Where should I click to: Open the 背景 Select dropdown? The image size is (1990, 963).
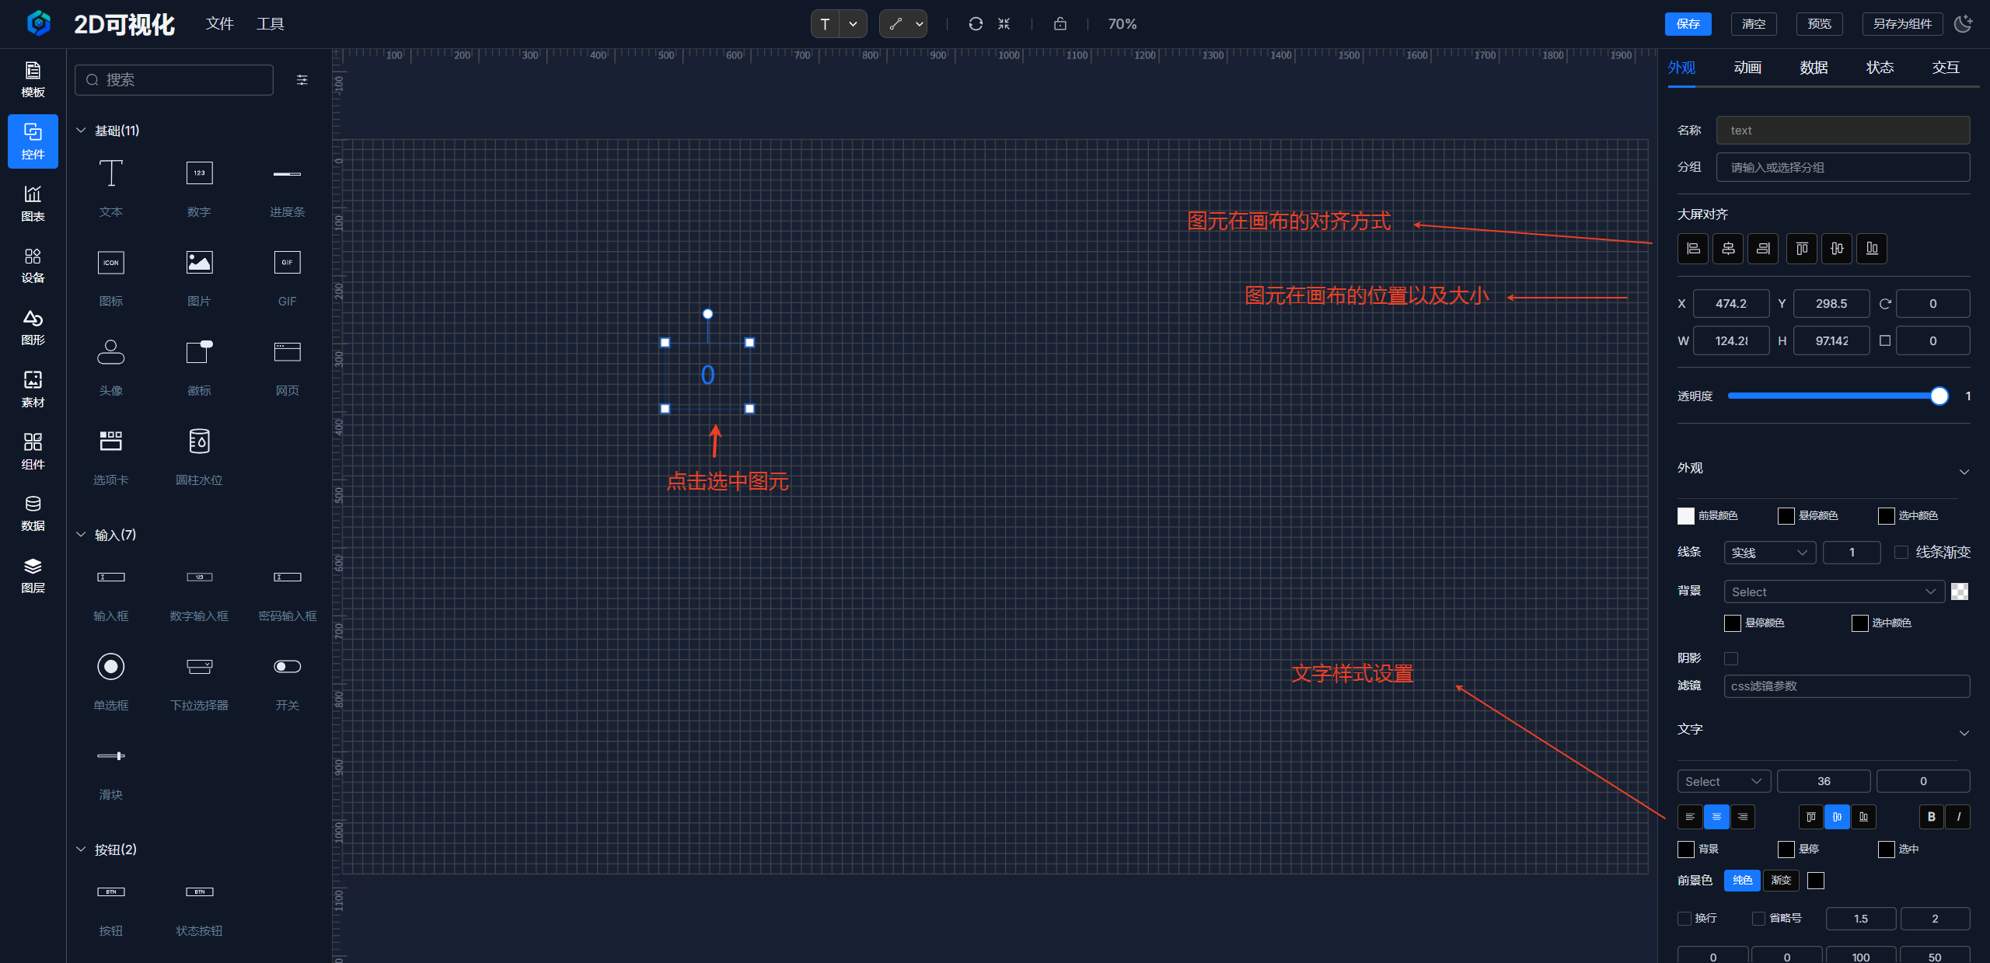pos(1833,591)
